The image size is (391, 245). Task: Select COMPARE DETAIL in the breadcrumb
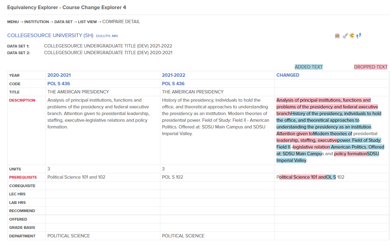(x=121, y=22)
